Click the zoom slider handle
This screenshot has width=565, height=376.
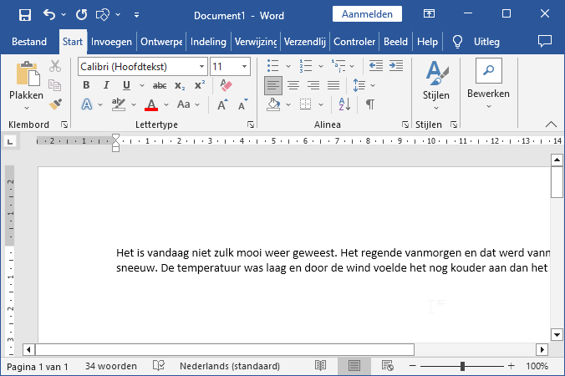462,366
